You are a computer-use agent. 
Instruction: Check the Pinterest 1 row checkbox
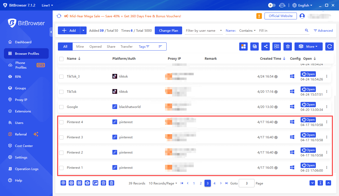tap(61, 168)
